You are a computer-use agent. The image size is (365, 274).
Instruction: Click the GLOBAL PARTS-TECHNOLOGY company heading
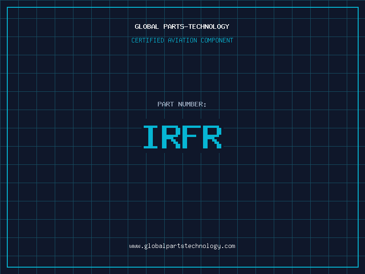182,26
